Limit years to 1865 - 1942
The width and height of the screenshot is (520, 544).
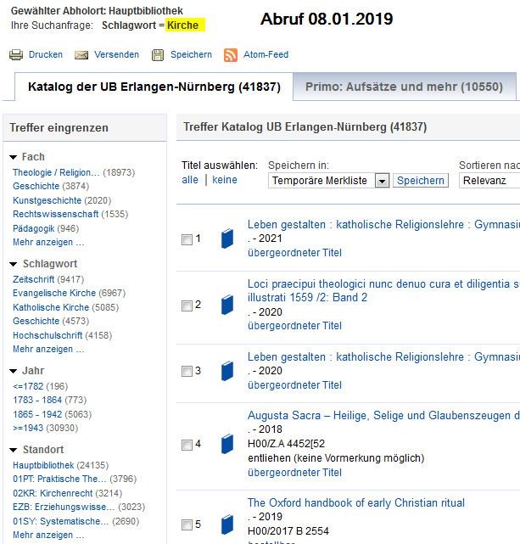37,414
